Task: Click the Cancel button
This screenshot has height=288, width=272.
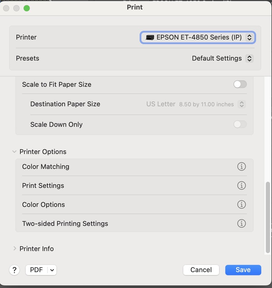Action: pyautogui.click(x=201, y=270)
